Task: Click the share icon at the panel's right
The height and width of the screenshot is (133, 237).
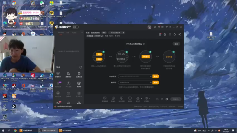Action: [x=180, y=34]
